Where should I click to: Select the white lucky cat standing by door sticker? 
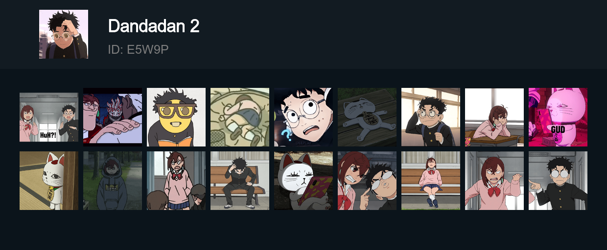pos(49,181)
